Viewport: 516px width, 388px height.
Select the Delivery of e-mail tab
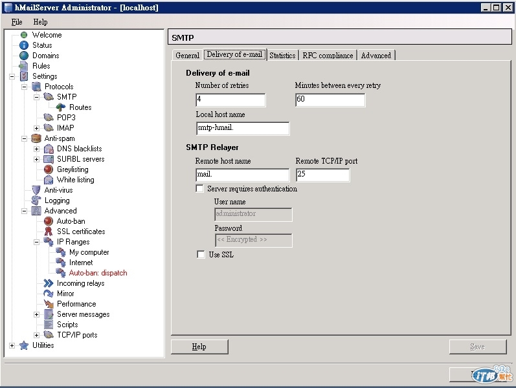click(234, 54)
